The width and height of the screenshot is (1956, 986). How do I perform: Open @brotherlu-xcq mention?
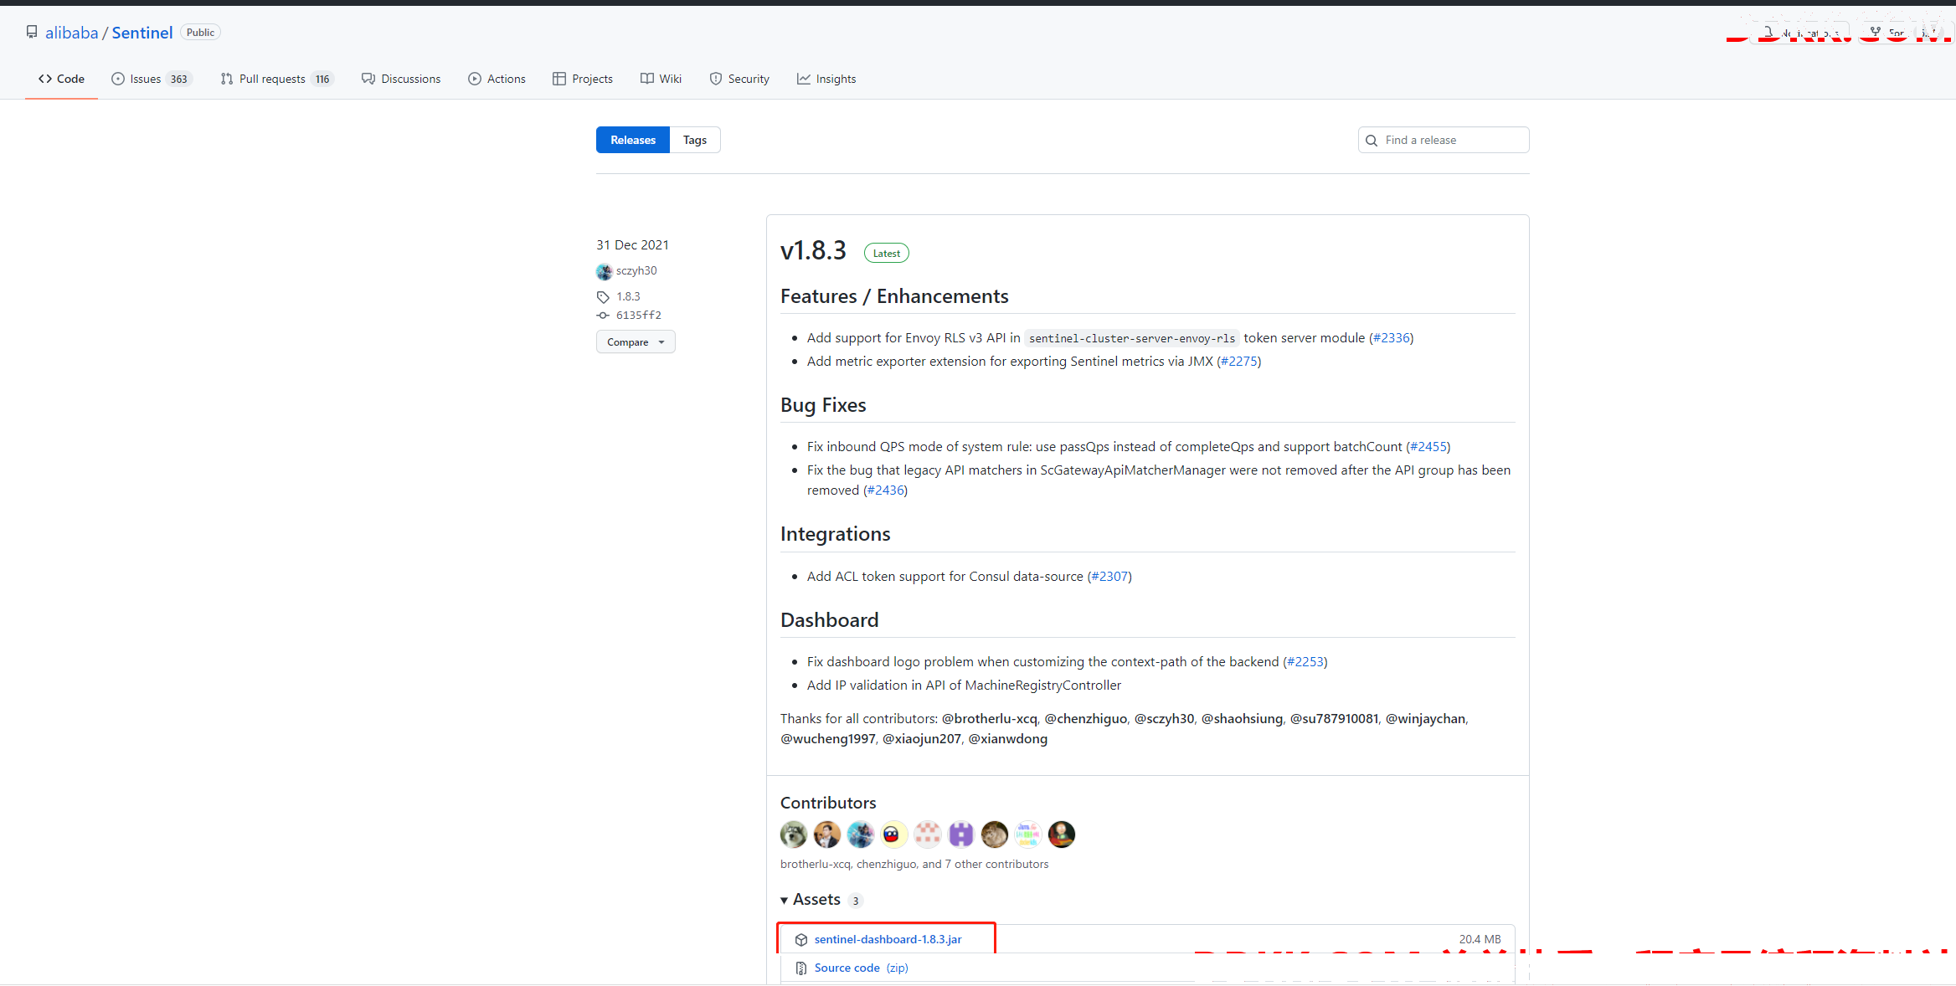pos(990,718)
